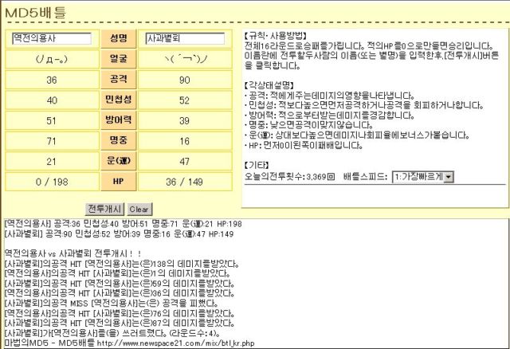Click the second log stats line for 사과별뢰
Screen dimensions: 510x349
(x=119, y=233)
